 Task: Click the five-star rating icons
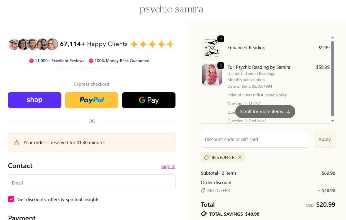tap(152, 44)
